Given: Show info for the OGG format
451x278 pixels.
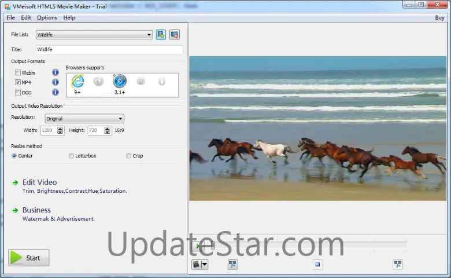Looking at the screenshot, I should click(56, 92).
